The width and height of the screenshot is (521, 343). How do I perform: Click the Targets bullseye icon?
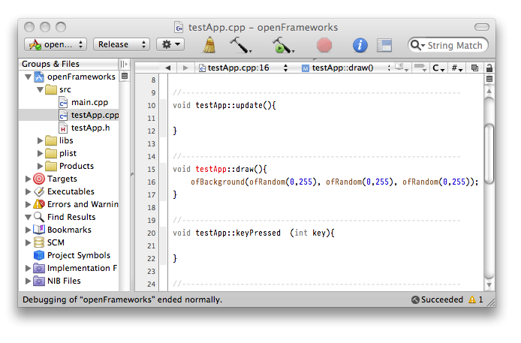(x=39, y=179)
